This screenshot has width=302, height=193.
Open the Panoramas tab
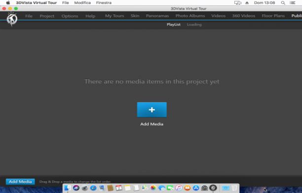click(x=157, y=16)
